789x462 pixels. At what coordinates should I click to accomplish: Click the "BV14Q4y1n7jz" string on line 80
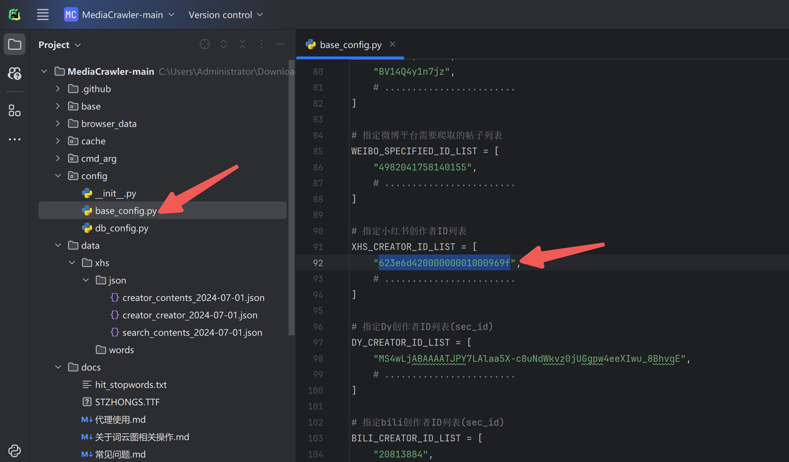tap(412, 72)
